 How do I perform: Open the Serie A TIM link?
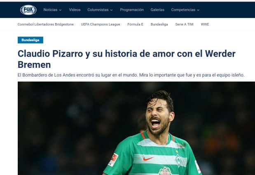pyautogui.click(x=185, y=24)
